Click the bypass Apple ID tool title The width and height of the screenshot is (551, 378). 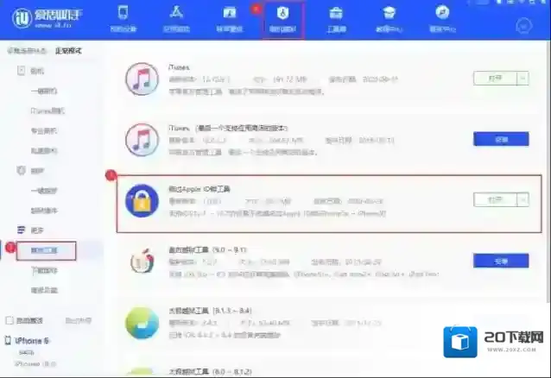199,189
